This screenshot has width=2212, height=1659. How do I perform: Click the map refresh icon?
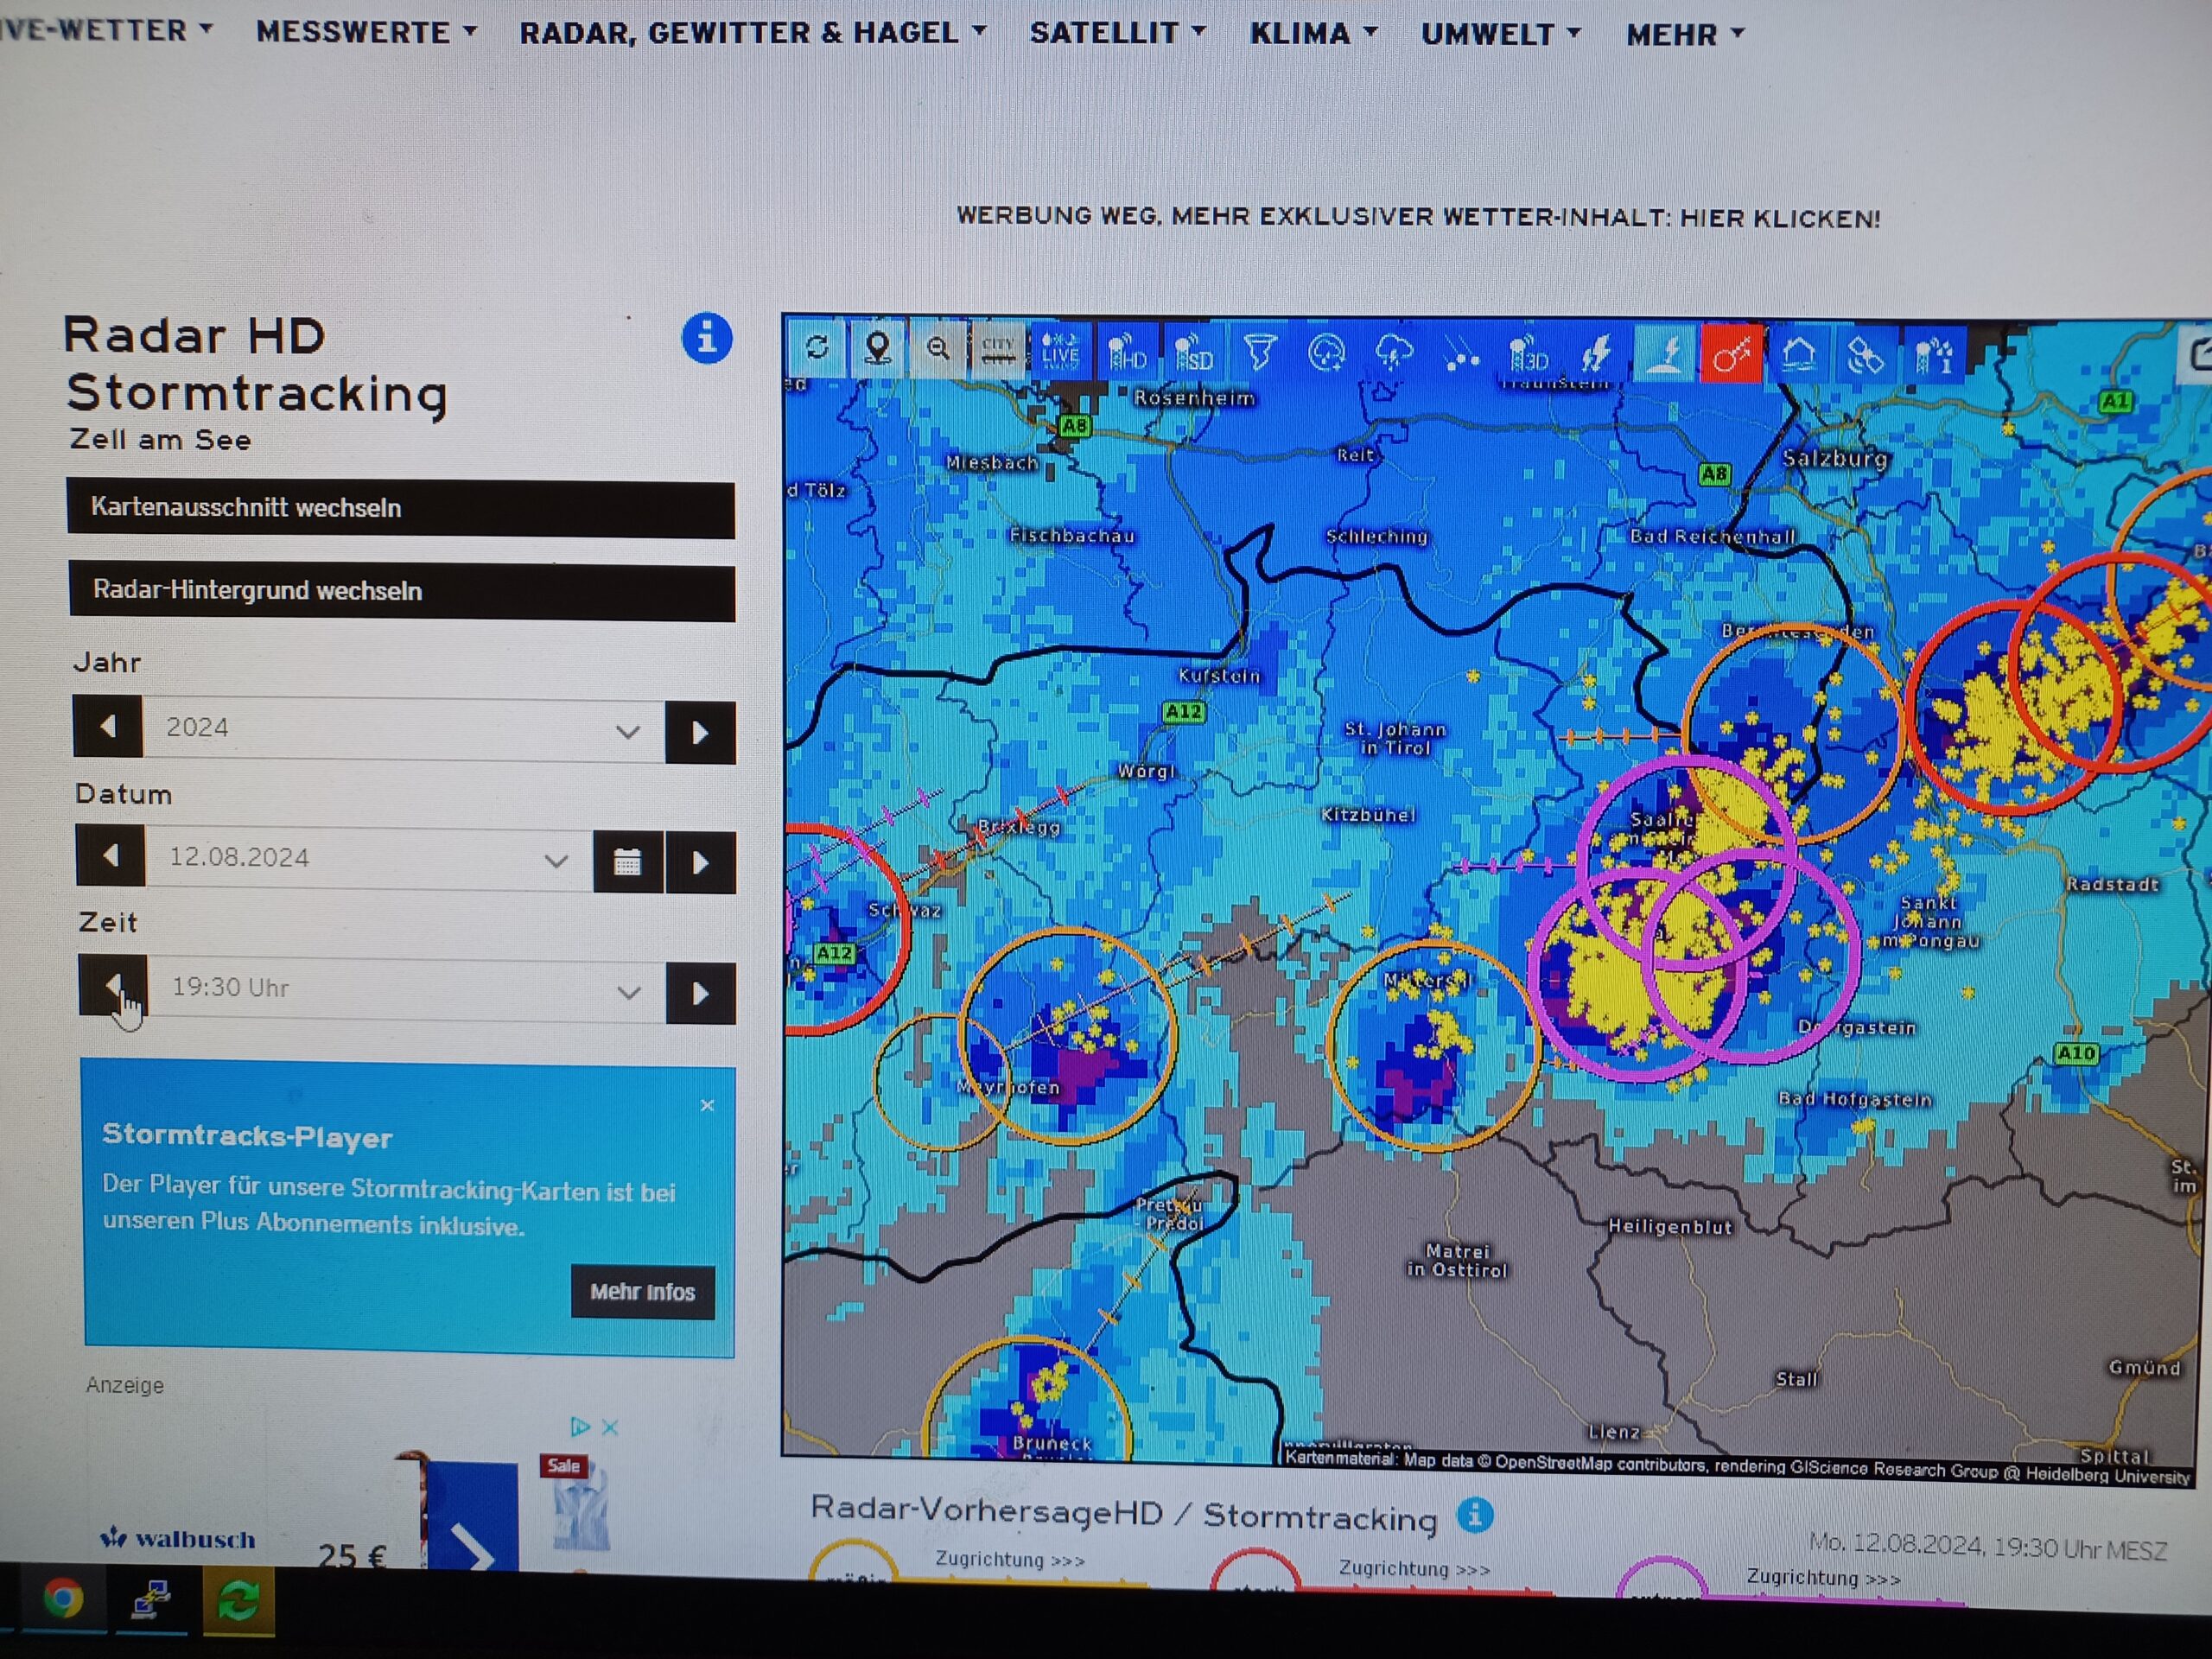point(817,347)
